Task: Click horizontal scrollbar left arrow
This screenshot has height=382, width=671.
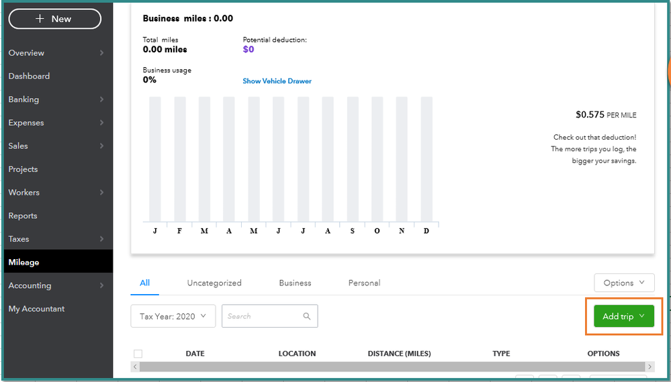Action: (x=135, y=367)
